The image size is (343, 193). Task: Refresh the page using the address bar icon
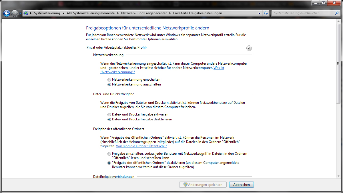(266, 13)
